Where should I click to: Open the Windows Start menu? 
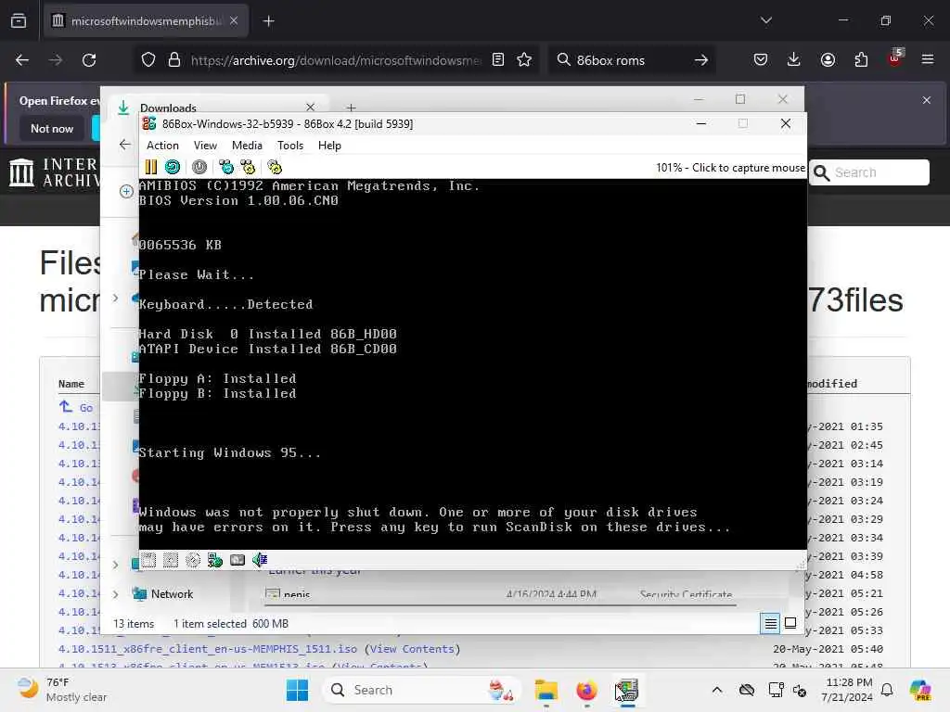pos(297,690)
